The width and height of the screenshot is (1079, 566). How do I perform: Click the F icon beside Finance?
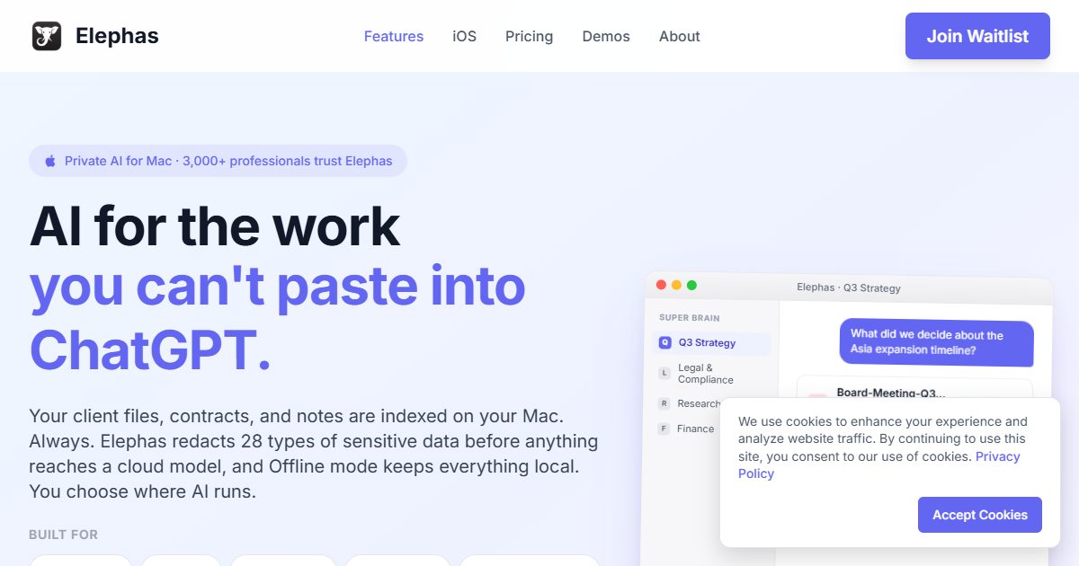coord(664,429)
